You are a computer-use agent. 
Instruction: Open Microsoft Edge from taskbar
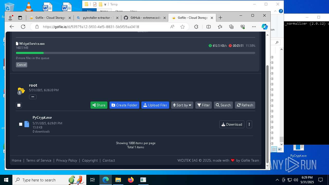[x=106, y=180]
